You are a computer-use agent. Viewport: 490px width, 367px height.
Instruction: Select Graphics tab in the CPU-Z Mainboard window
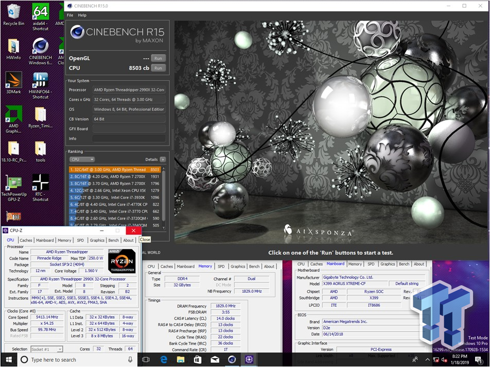[388, 264]
